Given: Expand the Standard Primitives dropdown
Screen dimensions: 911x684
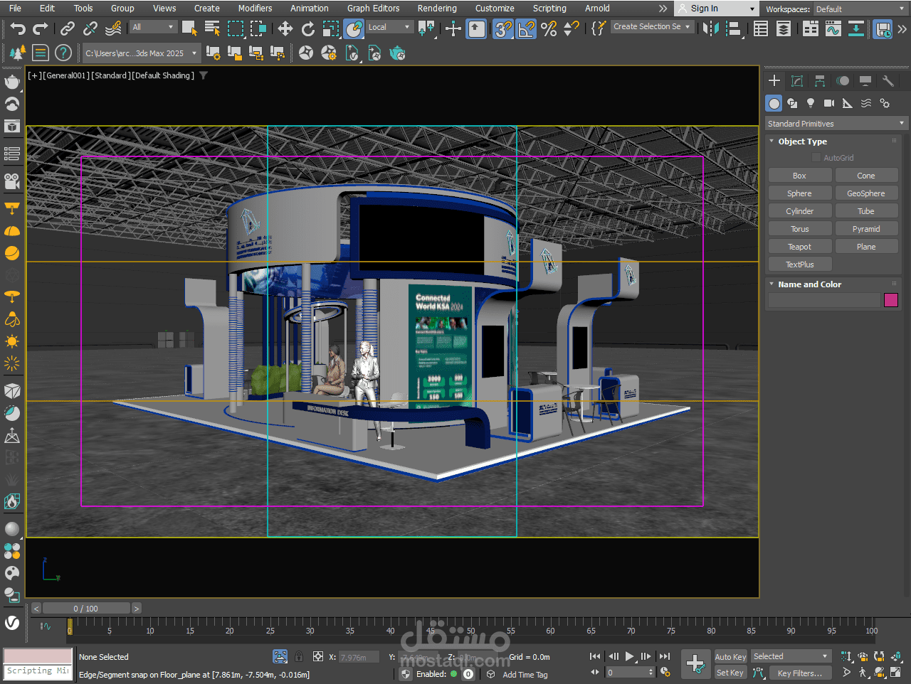Looking at the screenshot, I should [x=836, y=124].
